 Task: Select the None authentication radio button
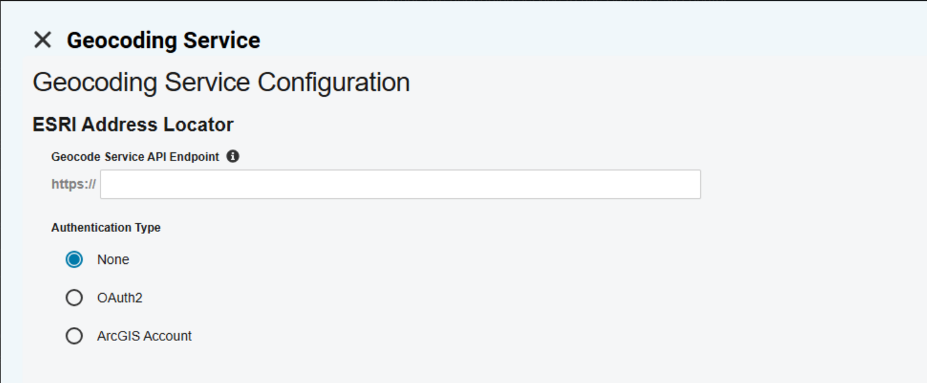point(75,260)
